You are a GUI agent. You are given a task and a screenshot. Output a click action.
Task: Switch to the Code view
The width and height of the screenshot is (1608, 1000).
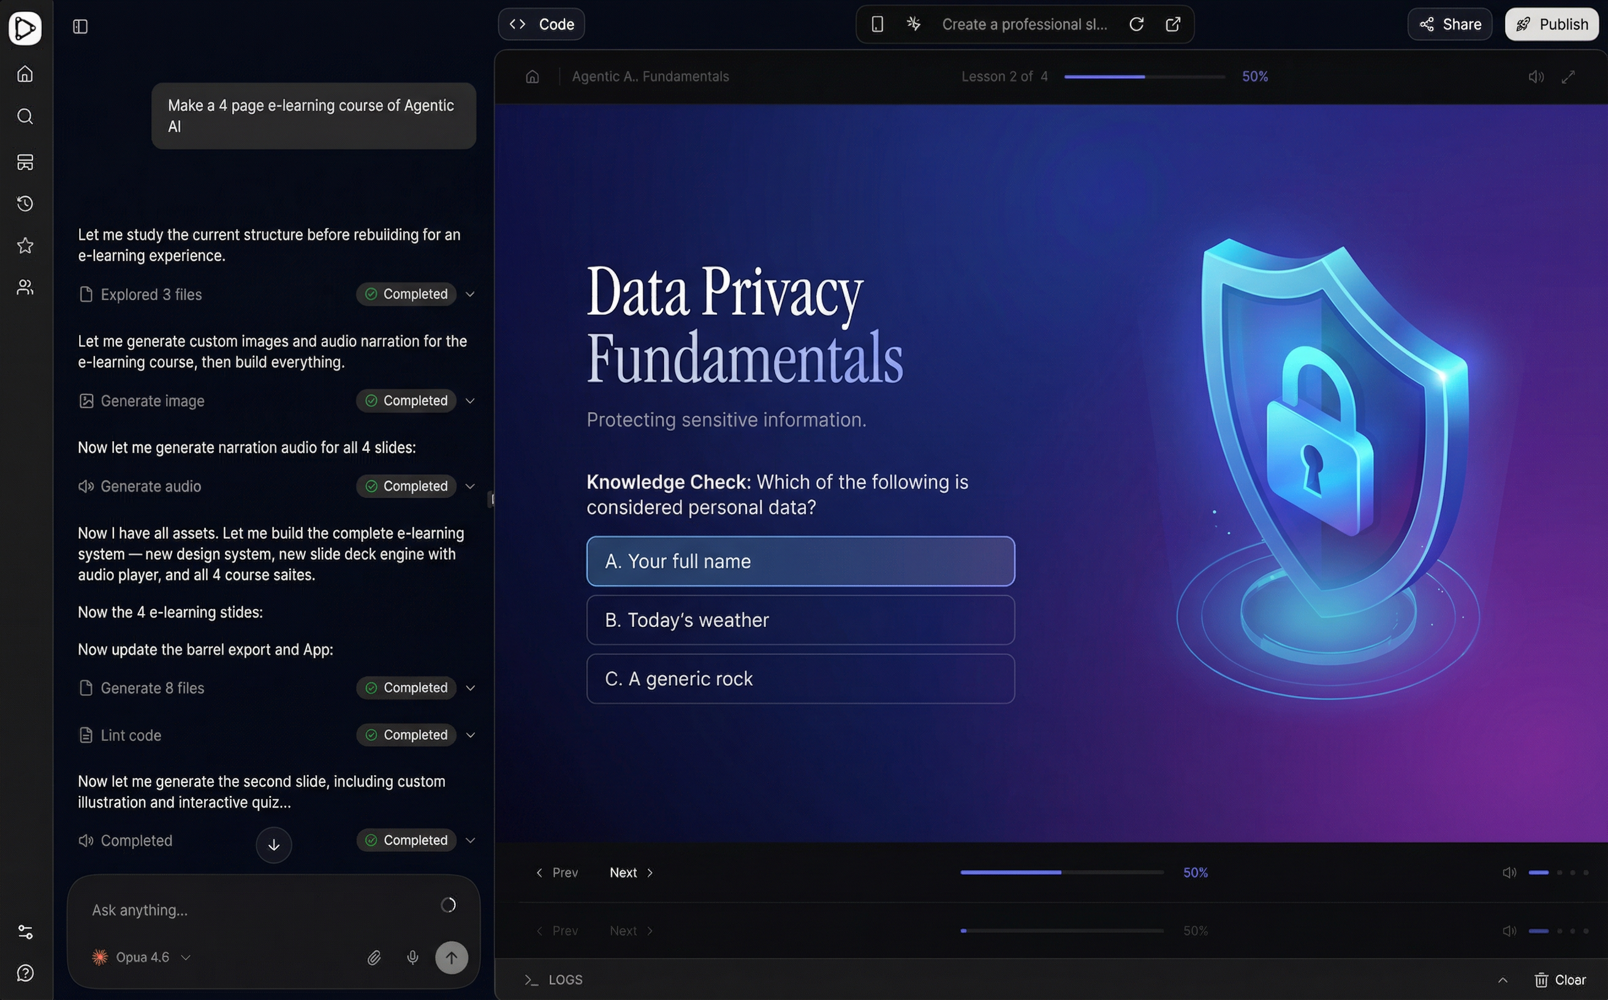tap(541, 24)
